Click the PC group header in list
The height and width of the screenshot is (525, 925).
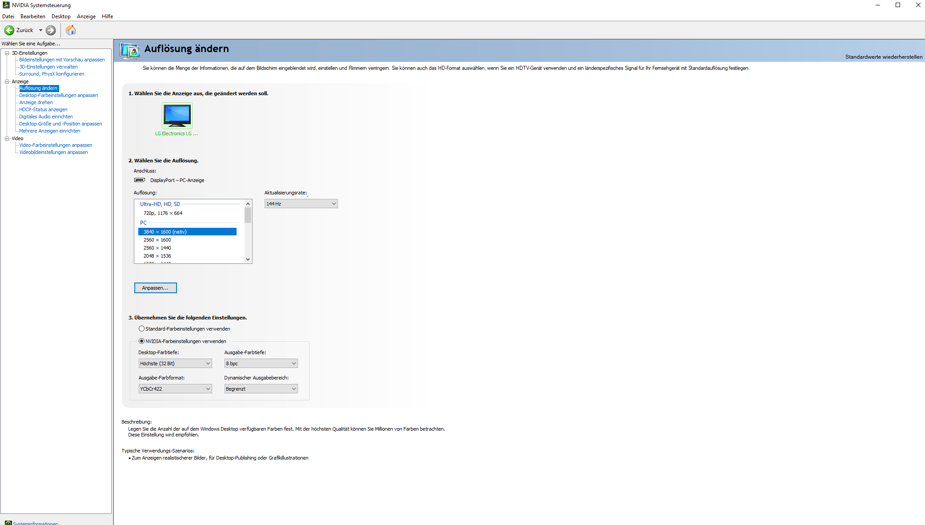[x=143, y=223]
